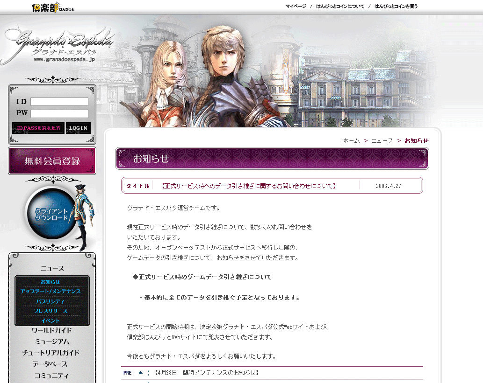
Task: Open はんびっとコインを買う link
Action: pos(396,7)
